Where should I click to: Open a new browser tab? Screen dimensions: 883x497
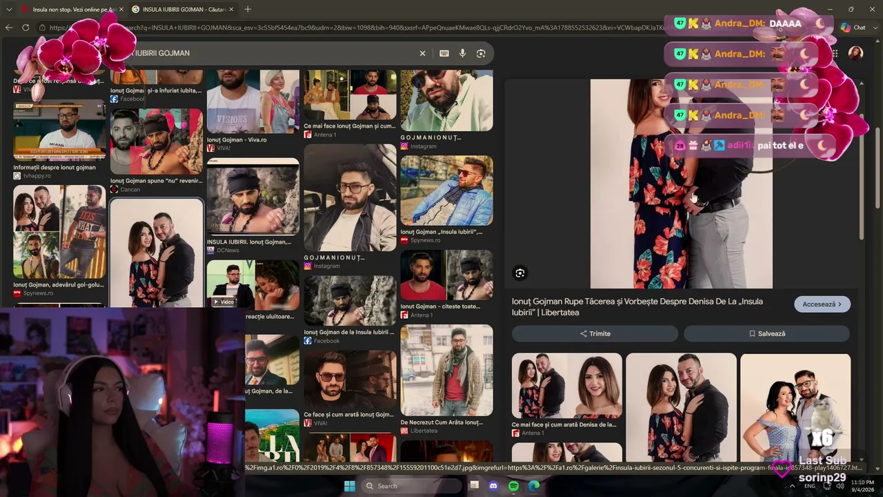248,9
